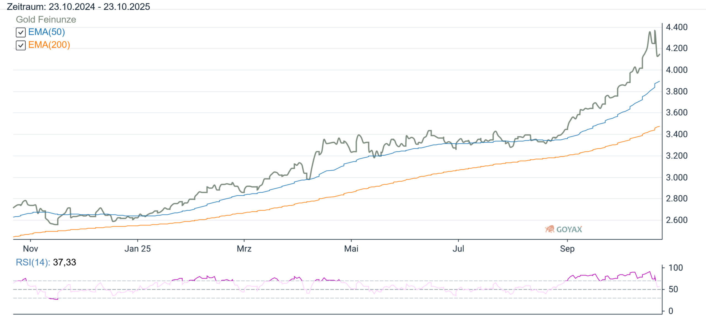Click the Jan 25 time axis label
The width and height of the screenshot is (706, 317).
coord(137,249)
